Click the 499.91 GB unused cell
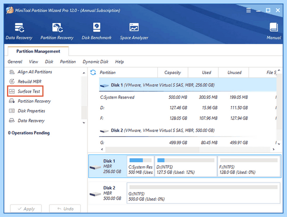The height and width of the screenshot is (217, 287). 239,142
